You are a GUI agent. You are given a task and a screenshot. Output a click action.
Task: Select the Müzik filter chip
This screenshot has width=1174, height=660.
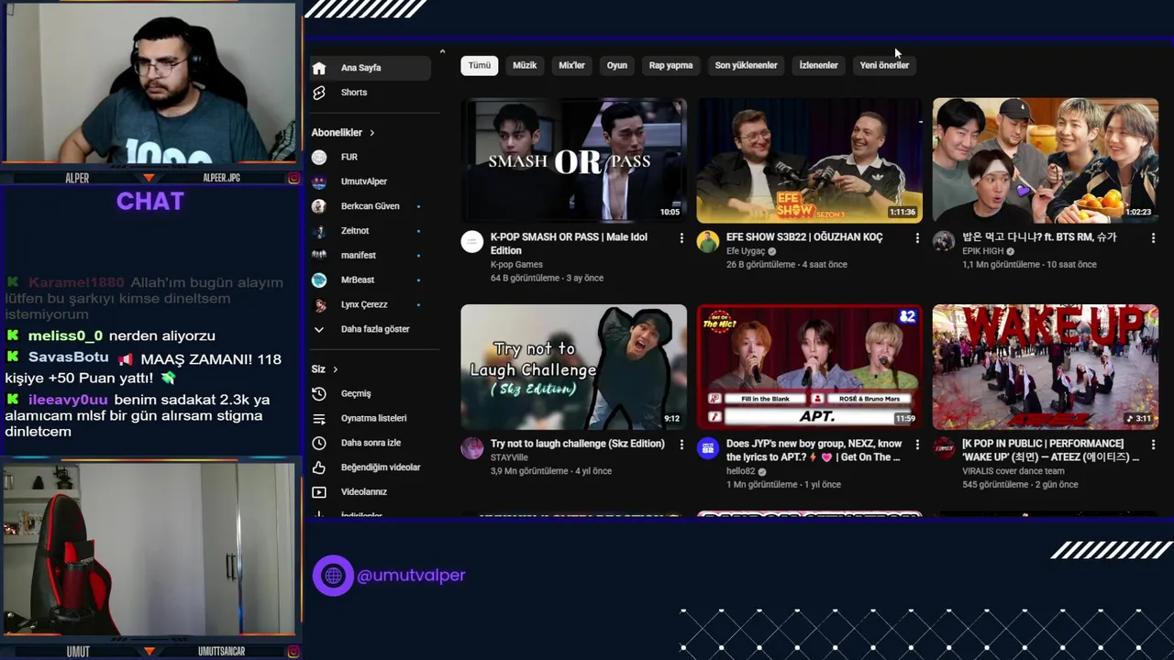(525, 65)
